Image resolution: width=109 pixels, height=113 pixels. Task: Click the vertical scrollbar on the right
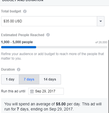[108, 76]
